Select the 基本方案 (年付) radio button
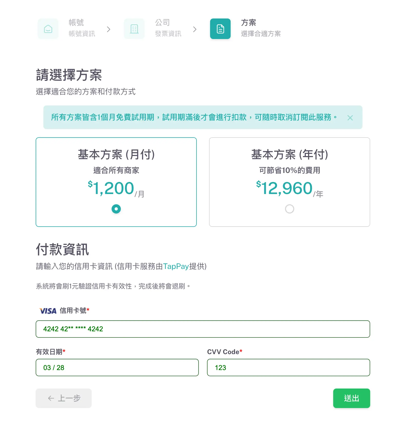Viewport: 393px width, 426px height. [x=289, y=209]
